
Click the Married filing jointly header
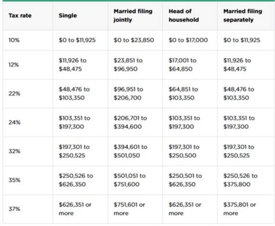[x=133, y=16]
